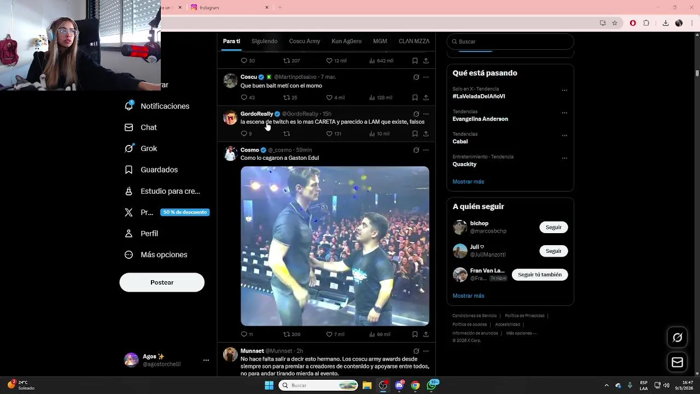700x394 pixels.
Task: Open Windows Start menu
Action: click(269, 385)
